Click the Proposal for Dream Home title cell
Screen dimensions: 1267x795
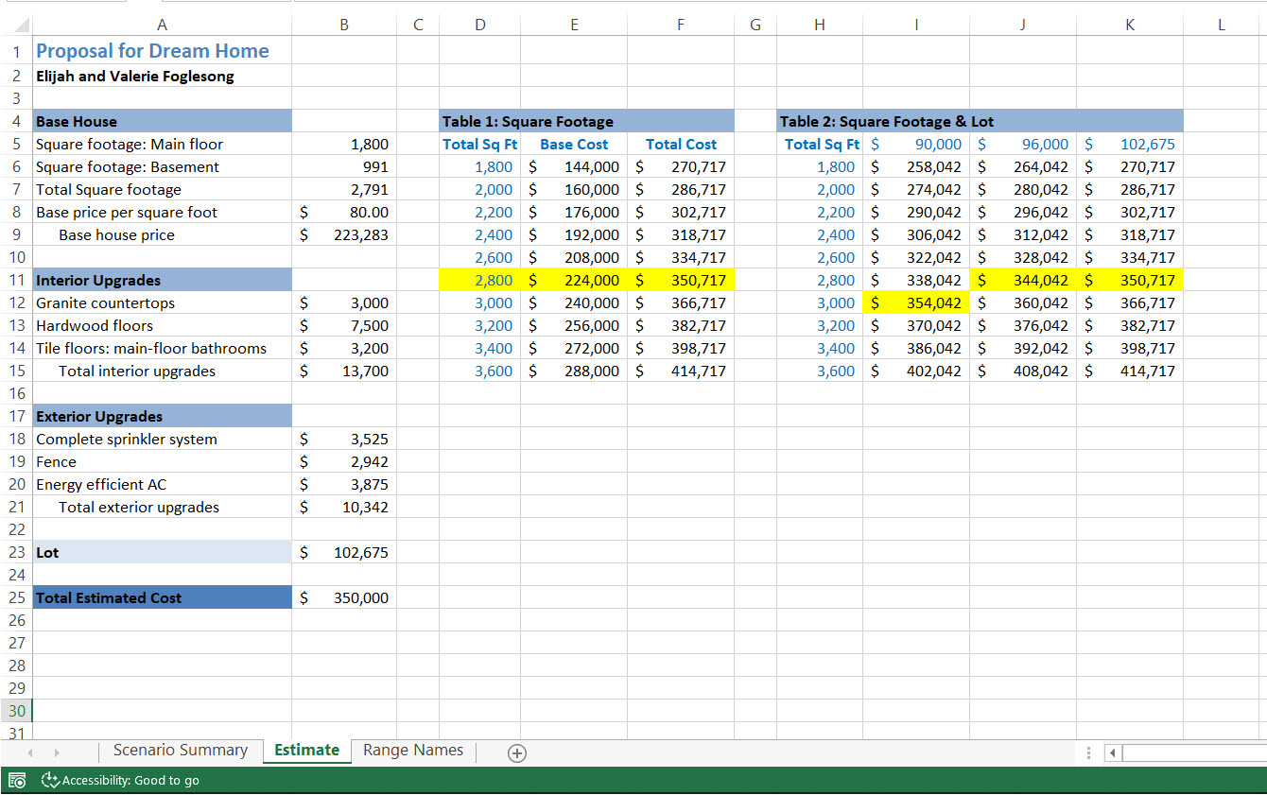pyautogui.click(x=153, y=51)
